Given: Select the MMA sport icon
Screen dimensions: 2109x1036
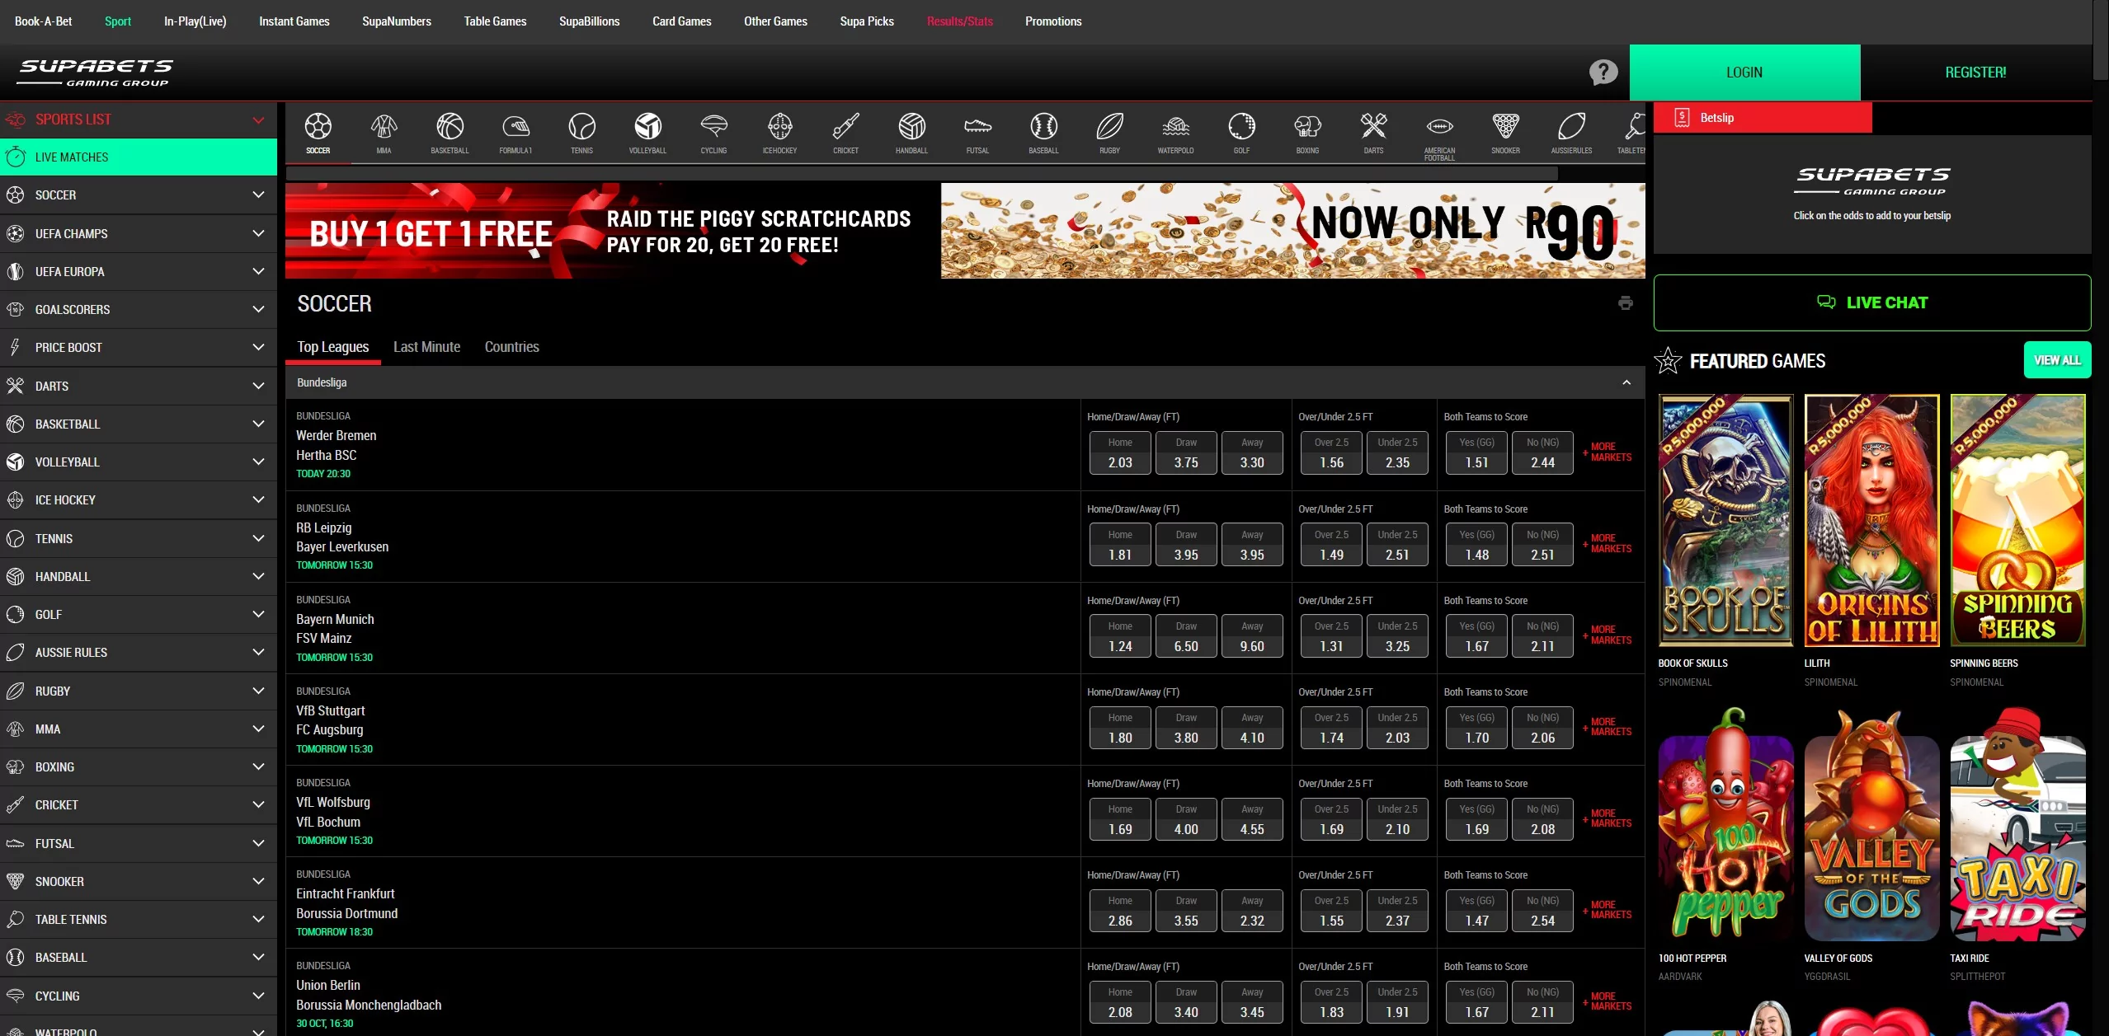Looking at the screenshot, I should pos(384,127).
